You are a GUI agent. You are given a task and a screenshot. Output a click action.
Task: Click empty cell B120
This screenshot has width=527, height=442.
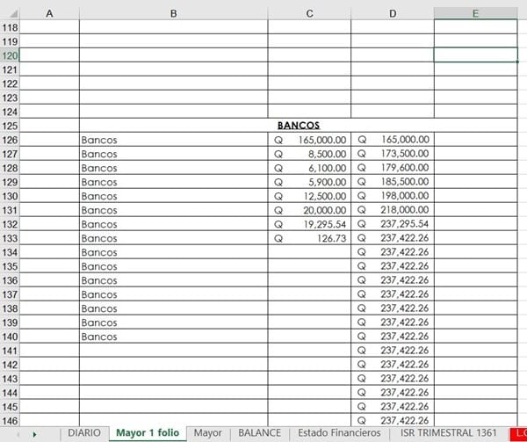[x=174, y=55]
